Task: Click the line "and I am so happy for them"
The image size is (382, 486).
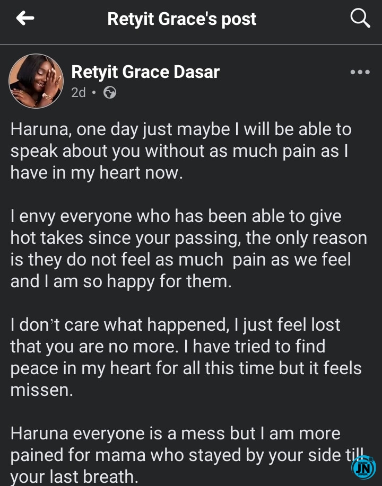Action: click(121, 281)
